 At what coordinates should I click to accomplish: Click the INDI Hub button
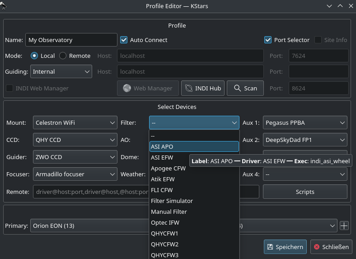(203, 88)
